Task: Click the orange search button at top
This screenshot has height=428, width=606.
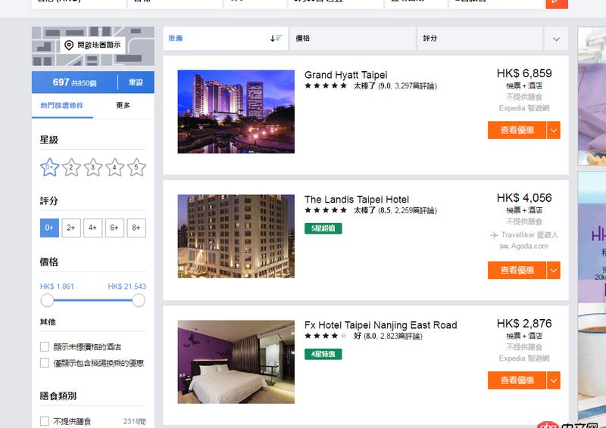Action: [x=557, y=3]
